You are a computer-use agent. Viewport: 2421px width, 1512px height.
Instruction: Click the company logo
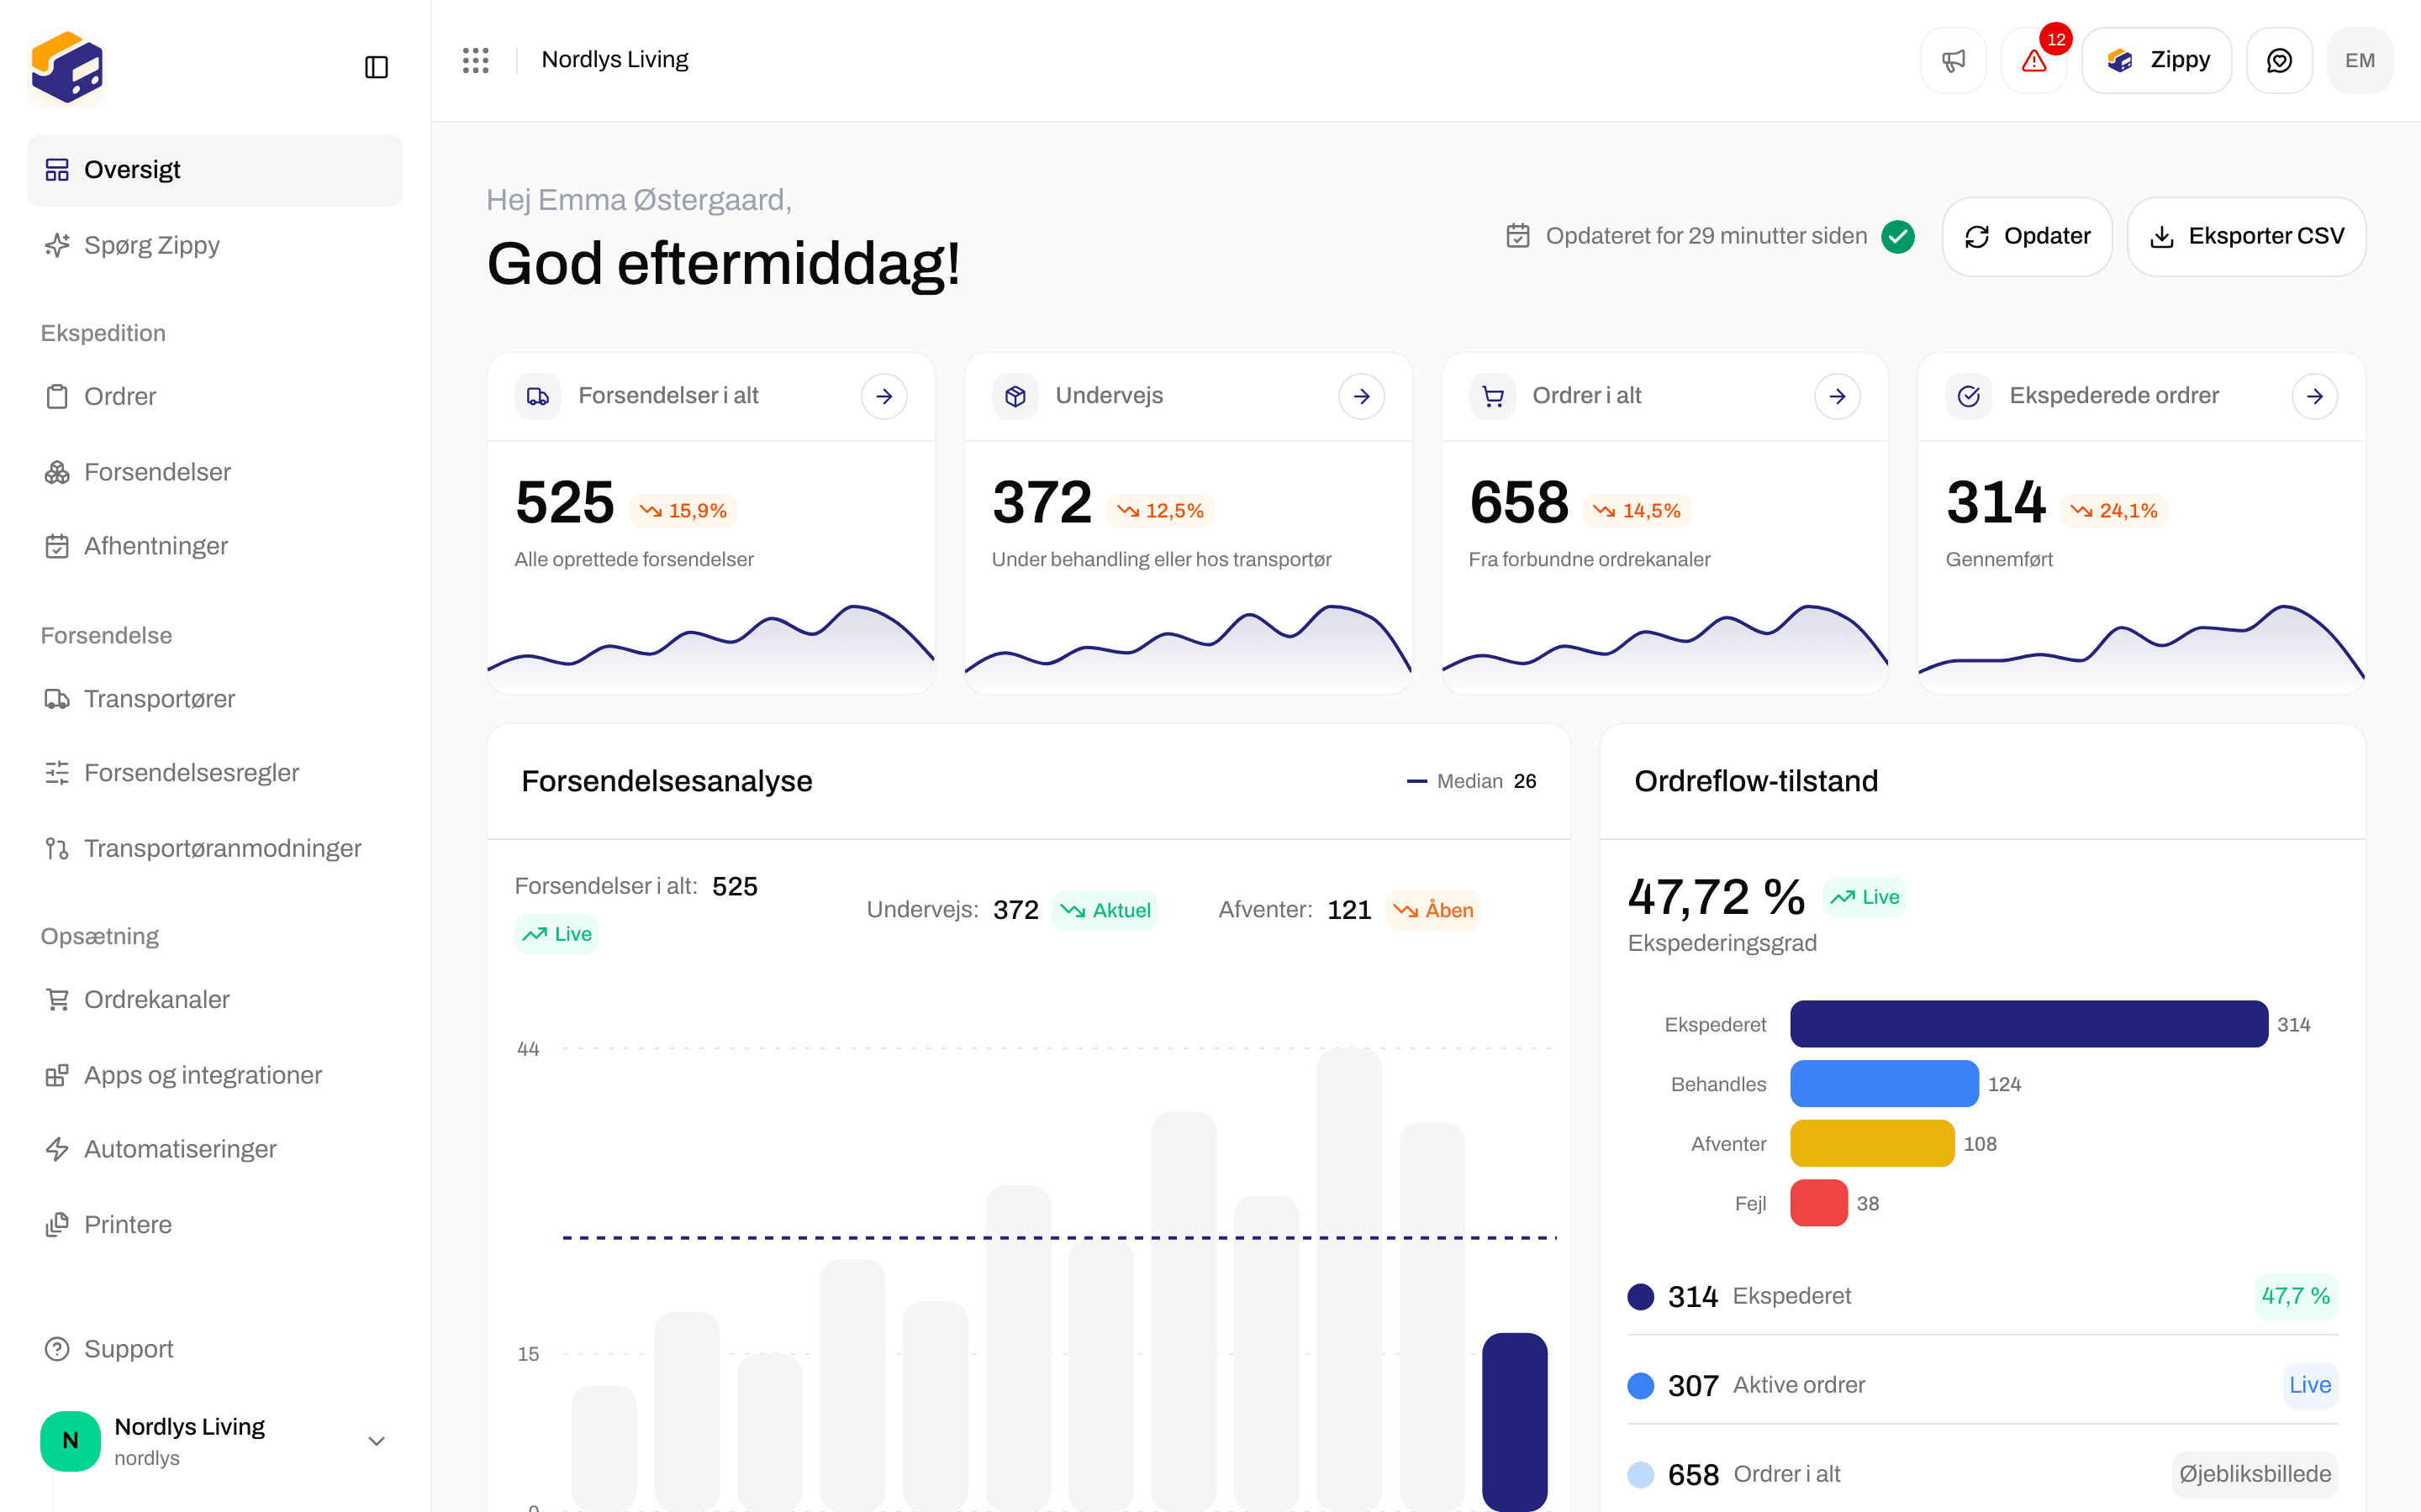(67, 67)
